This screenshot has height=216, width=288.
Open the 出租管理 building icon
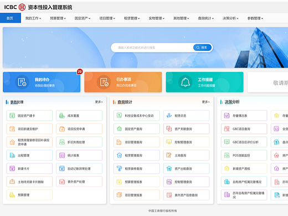click(12, 155)
